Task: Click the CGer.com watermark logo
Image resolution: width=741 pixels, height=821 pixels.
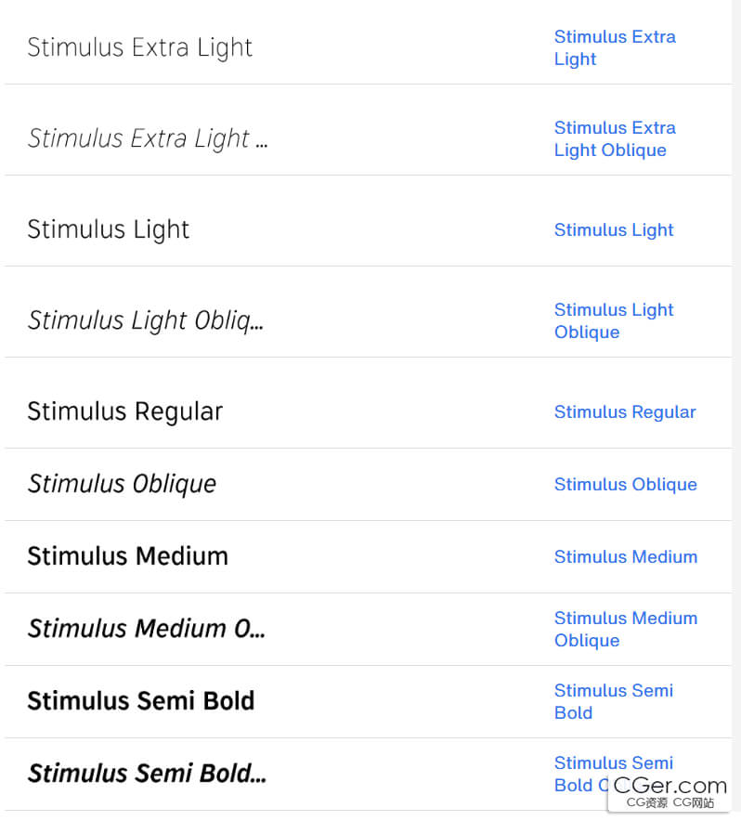Action: click(669, 792)
